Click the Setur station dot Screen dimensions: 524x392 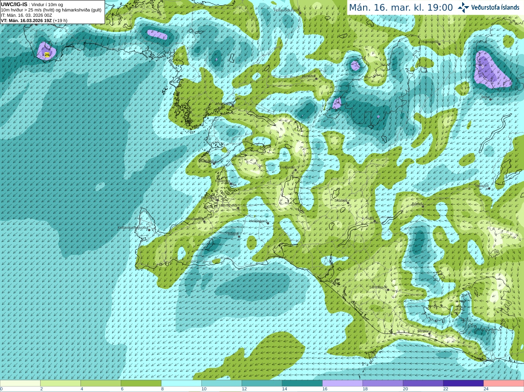pos(490,99)
